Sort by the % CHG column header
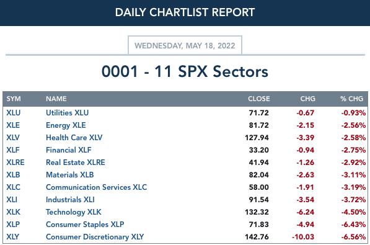Screen dimensions: 370x245 click(351, 99)
